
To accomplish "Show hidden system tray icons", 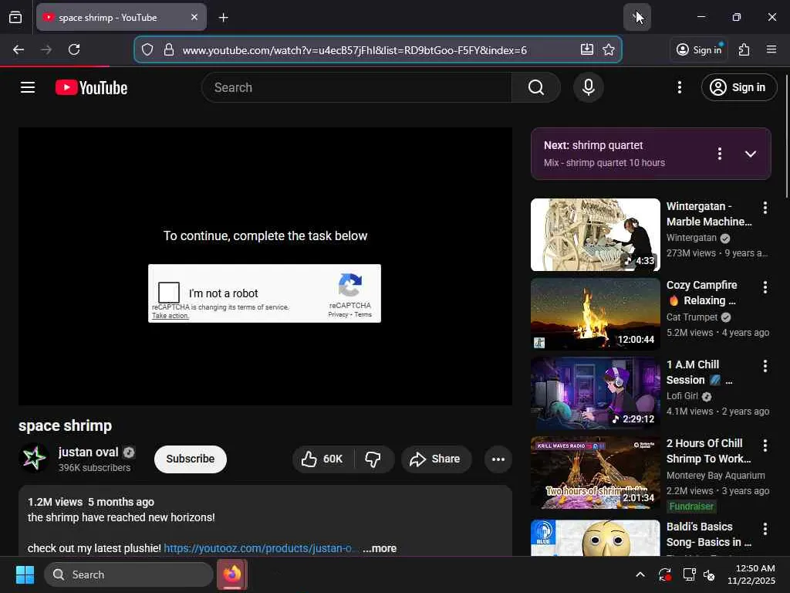I will tap(640, 574).
